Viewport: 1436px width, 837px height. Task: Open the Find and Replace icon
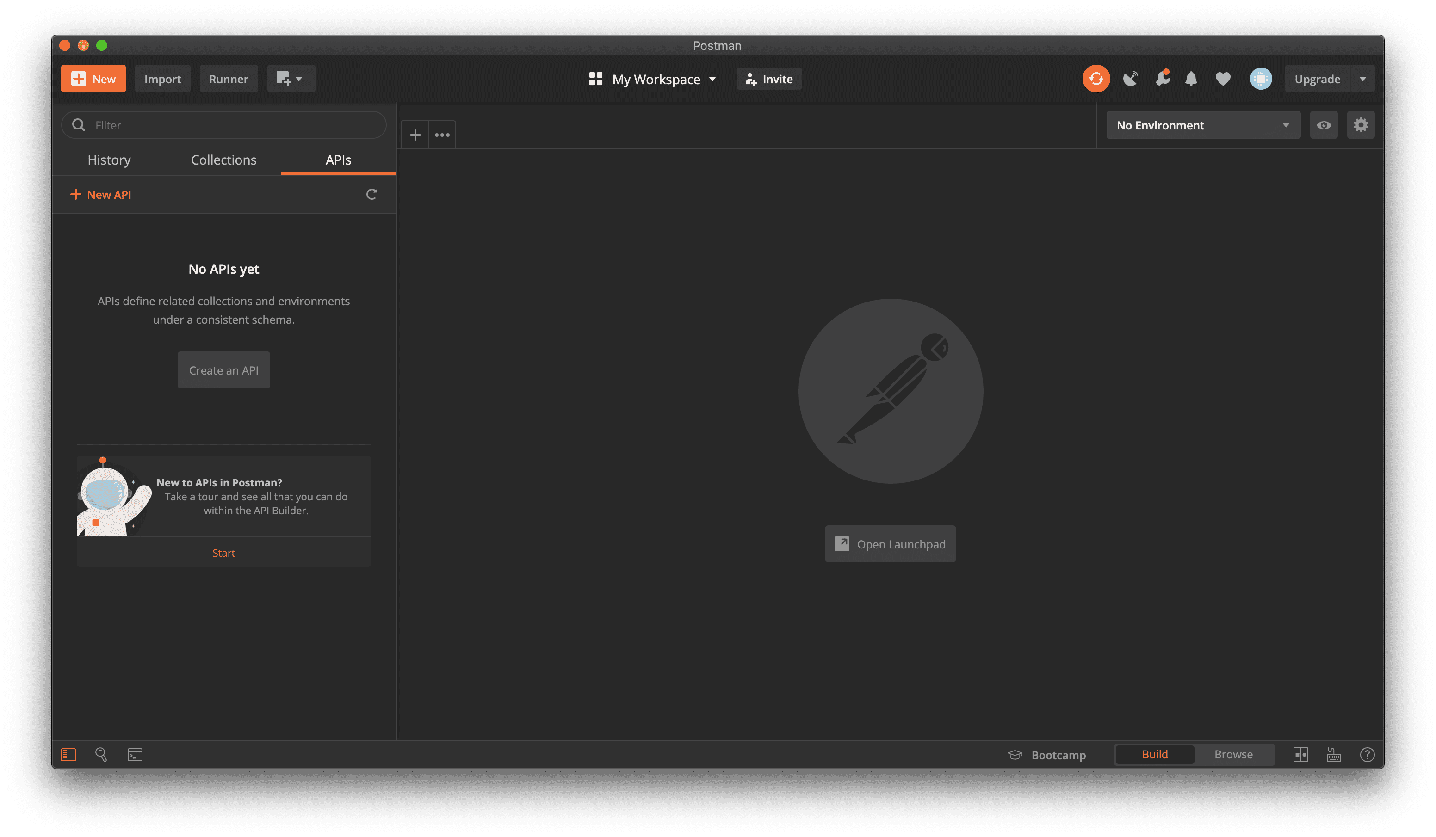[x=101, y=754]
